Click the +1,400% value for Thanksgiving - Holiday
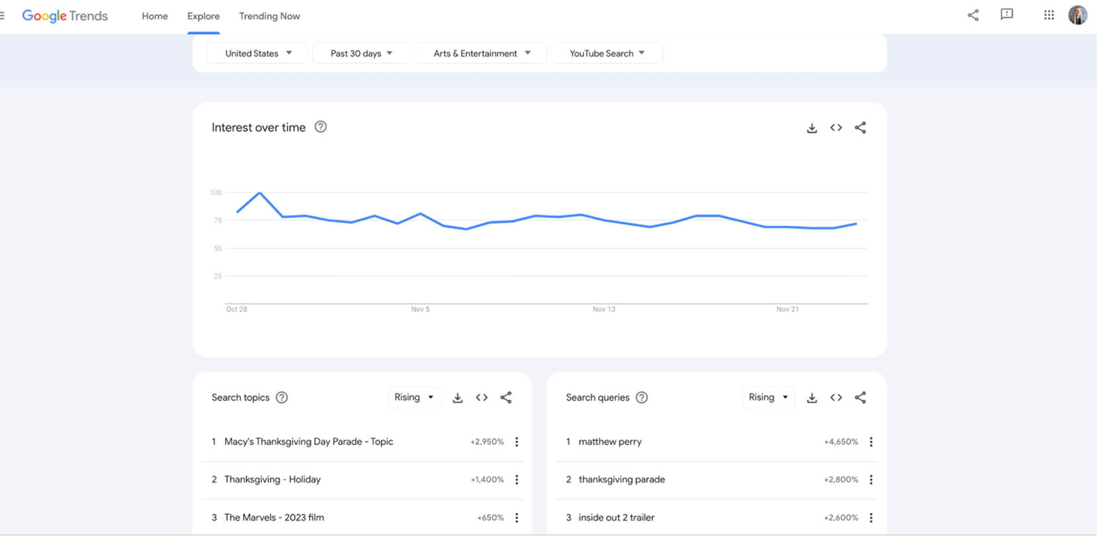 coord(487,479)
